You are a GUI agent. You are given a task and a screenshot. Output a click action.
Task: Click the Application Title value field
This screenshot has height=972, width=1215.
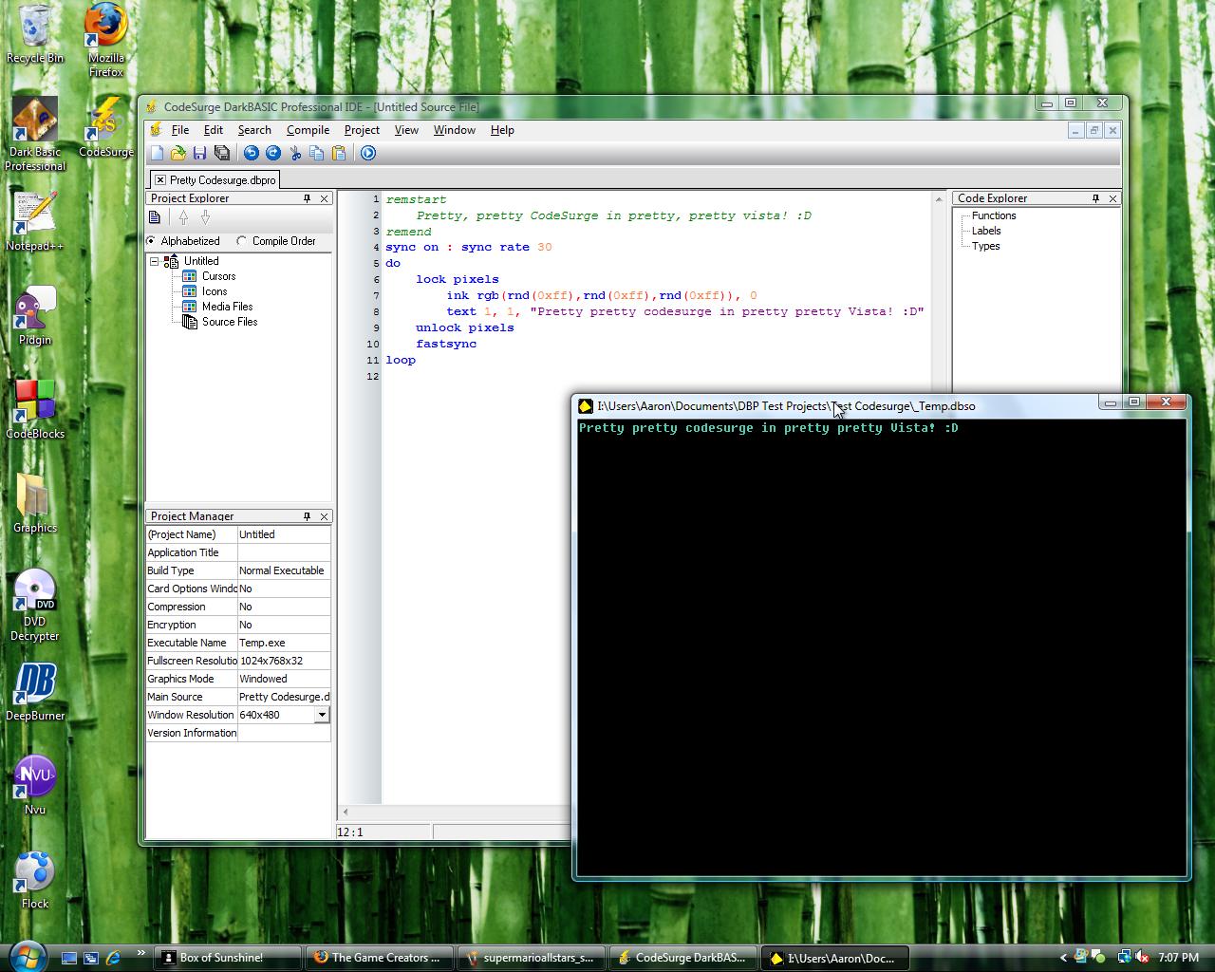[284, 552]
